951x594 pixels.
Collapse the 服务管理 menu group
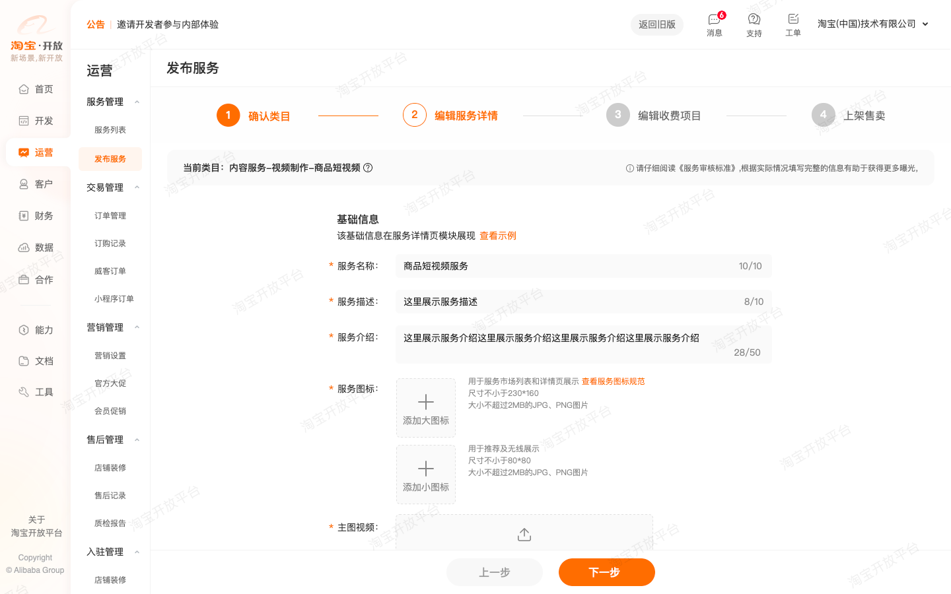137,102
